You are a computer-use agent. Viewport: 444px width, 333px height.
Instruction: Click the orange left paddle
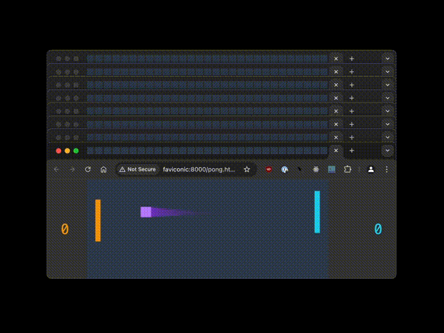coord(98,221)
